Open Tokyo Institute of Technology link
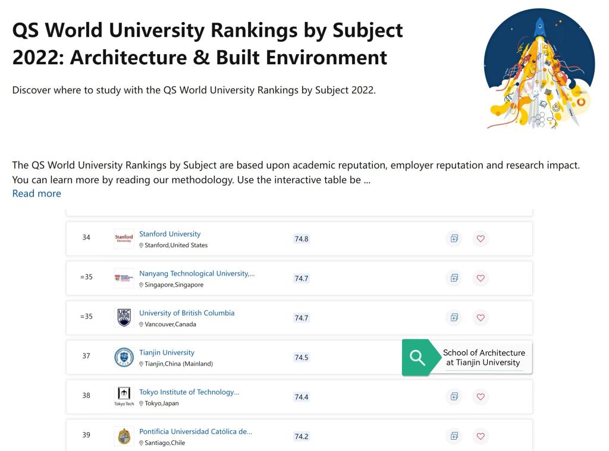The height and width of the screenshot is (451, 609). pyautogui.click(x=189, y=392)
